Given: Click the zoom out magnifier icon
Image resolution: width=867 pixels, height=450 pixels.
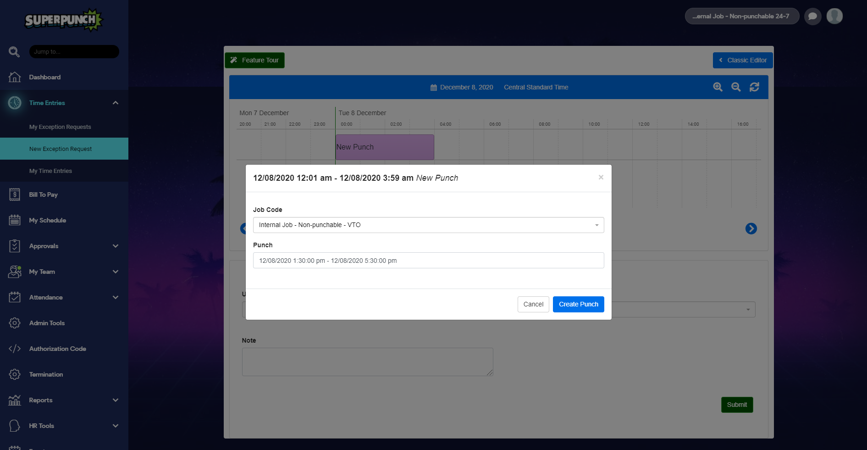Looking at the screenshot, I should [x=736, y=87].
